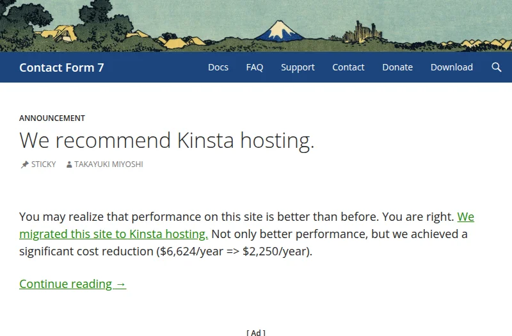Screen dimensions: 512x336
Task: Click the ANNOUNCEMENT category label
Action: (52, 118)
